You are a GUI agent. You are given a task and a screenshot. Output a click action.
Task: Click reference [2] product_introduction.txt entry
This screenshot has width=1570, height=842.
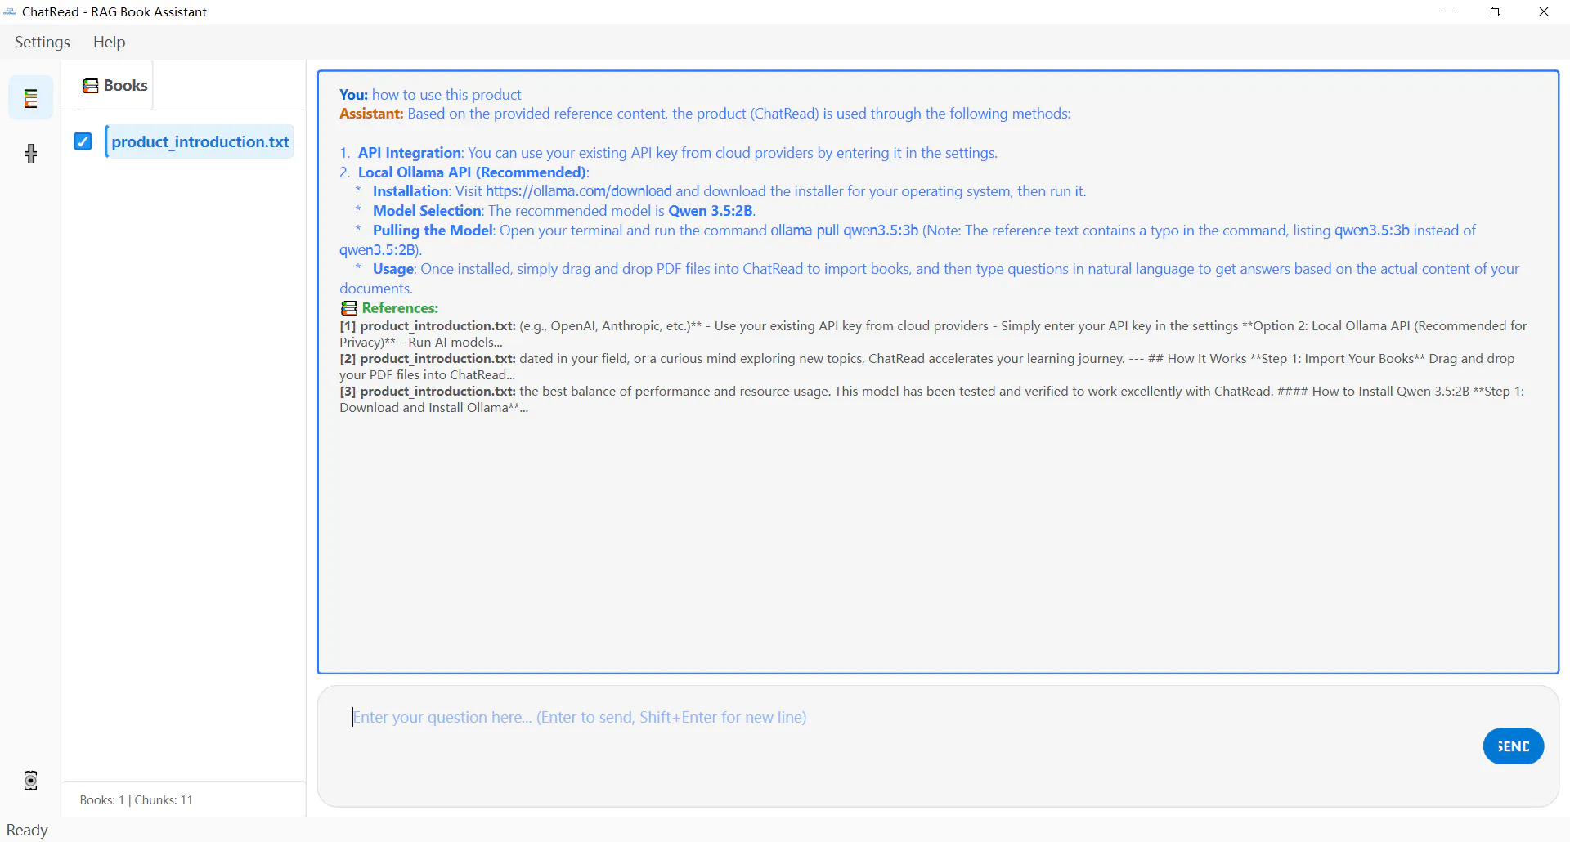pos(927,366)
